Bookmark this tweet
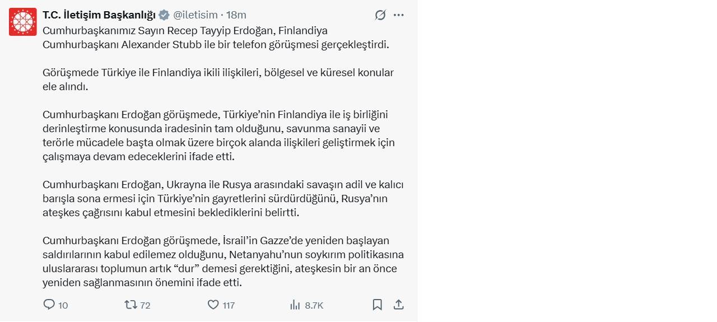The height and width of the screenshot is (322, 717). (x=378, y=305)
